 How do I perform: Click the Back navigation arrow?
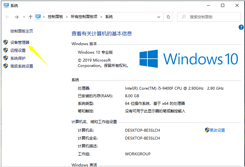tap(7, 17)
